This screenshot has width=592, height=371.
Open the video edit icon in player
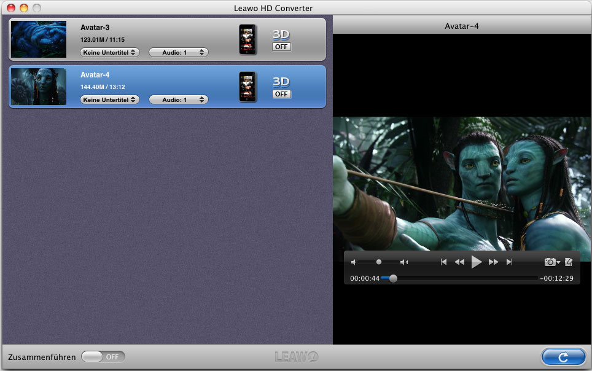coord(569,262)
